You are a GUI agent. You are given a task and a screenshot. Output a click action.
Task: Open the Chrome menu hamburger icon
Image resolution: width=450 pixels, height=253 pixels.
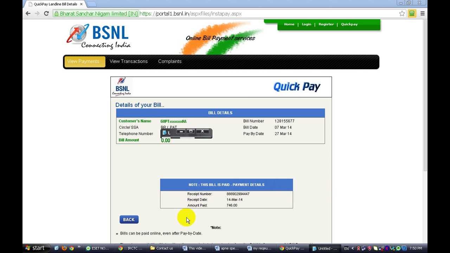coord(423,13)
